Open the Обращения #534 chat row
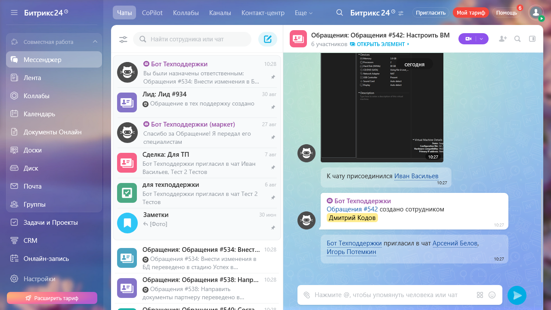The height and width of the screenshot is (310, 551). (197, 258)
